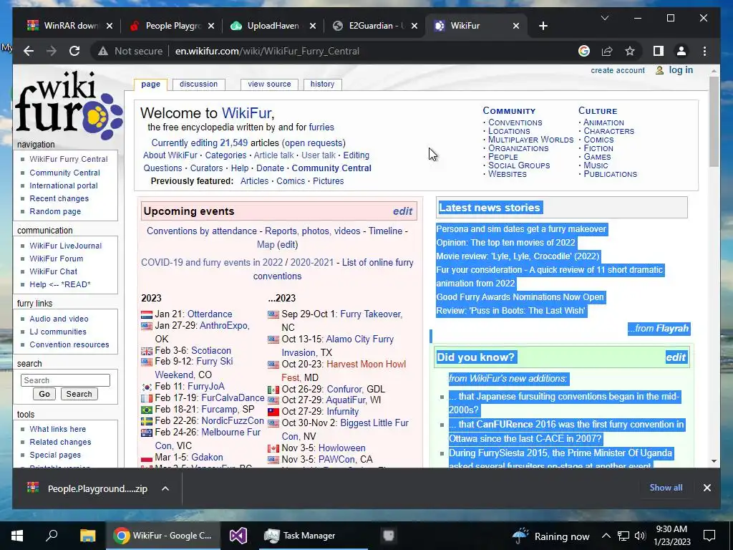
Task: Reload the page with the refresh icon
Action: [x=74, y=51]
